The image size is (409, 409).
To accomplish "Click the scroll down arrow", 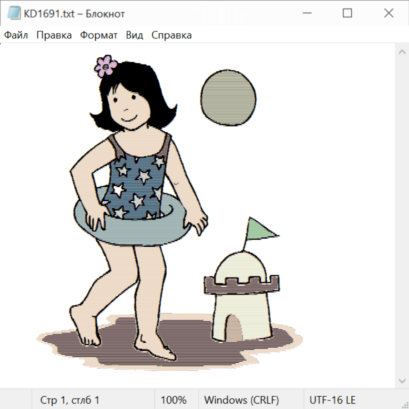I will coord(402,380).
